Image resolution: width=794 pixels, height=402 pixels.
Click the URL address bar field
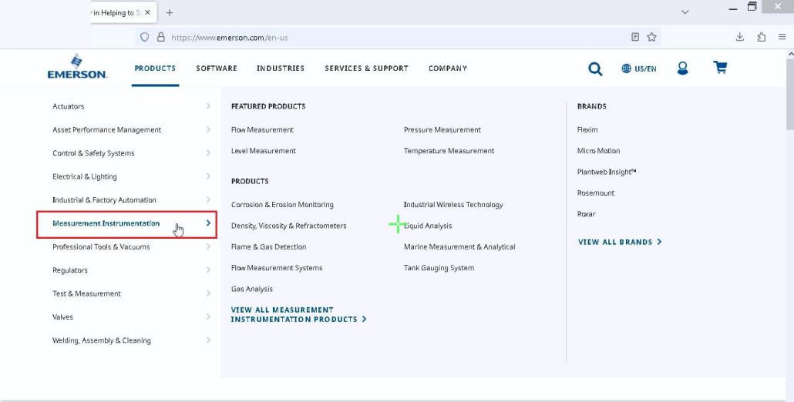pyautogui.click(x=398, y=38)
